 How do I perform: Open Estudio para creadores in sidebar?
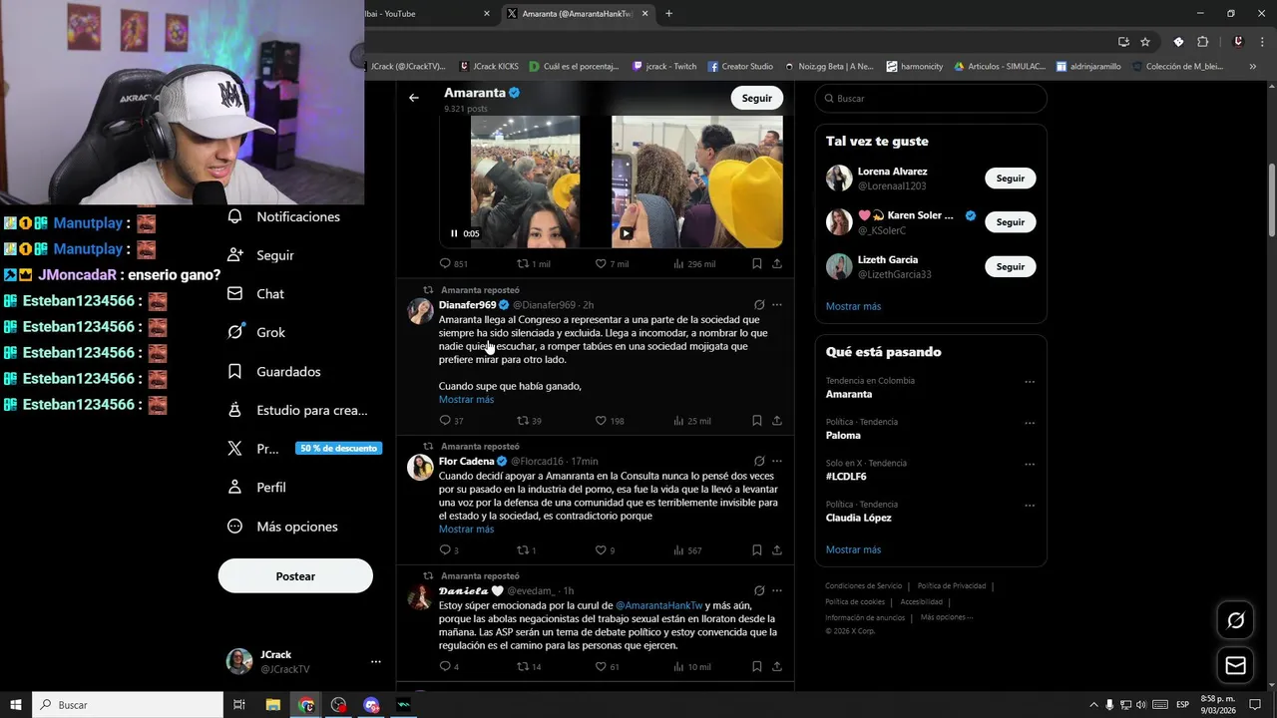coord(297,410)
